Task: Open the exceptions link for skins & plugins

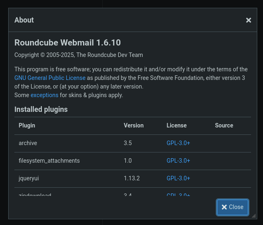Action: [x=44, y=95]
